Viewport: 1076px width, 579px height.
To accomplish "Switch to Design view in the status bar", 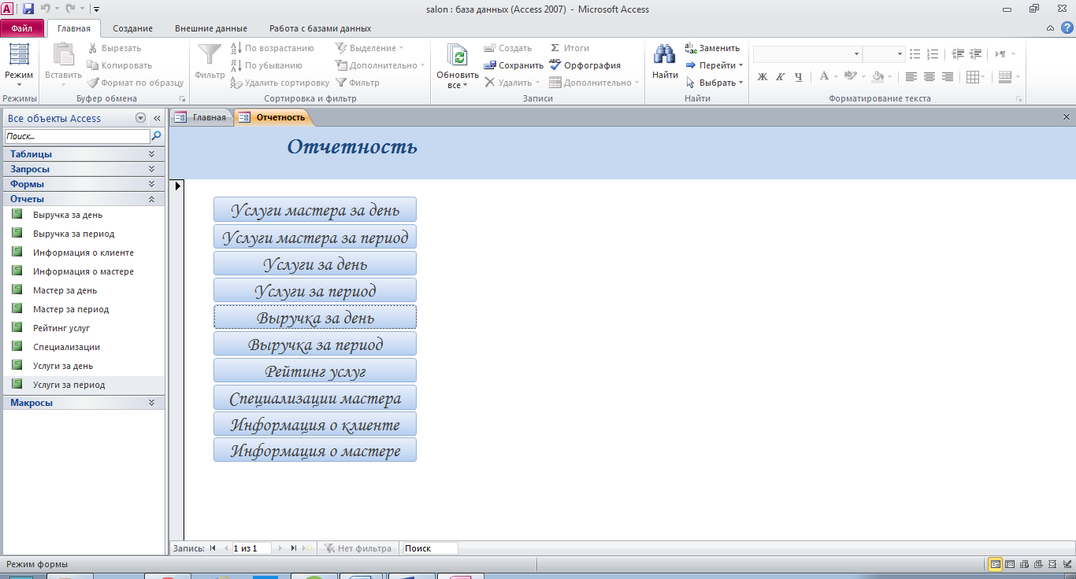I will 1066,564.
